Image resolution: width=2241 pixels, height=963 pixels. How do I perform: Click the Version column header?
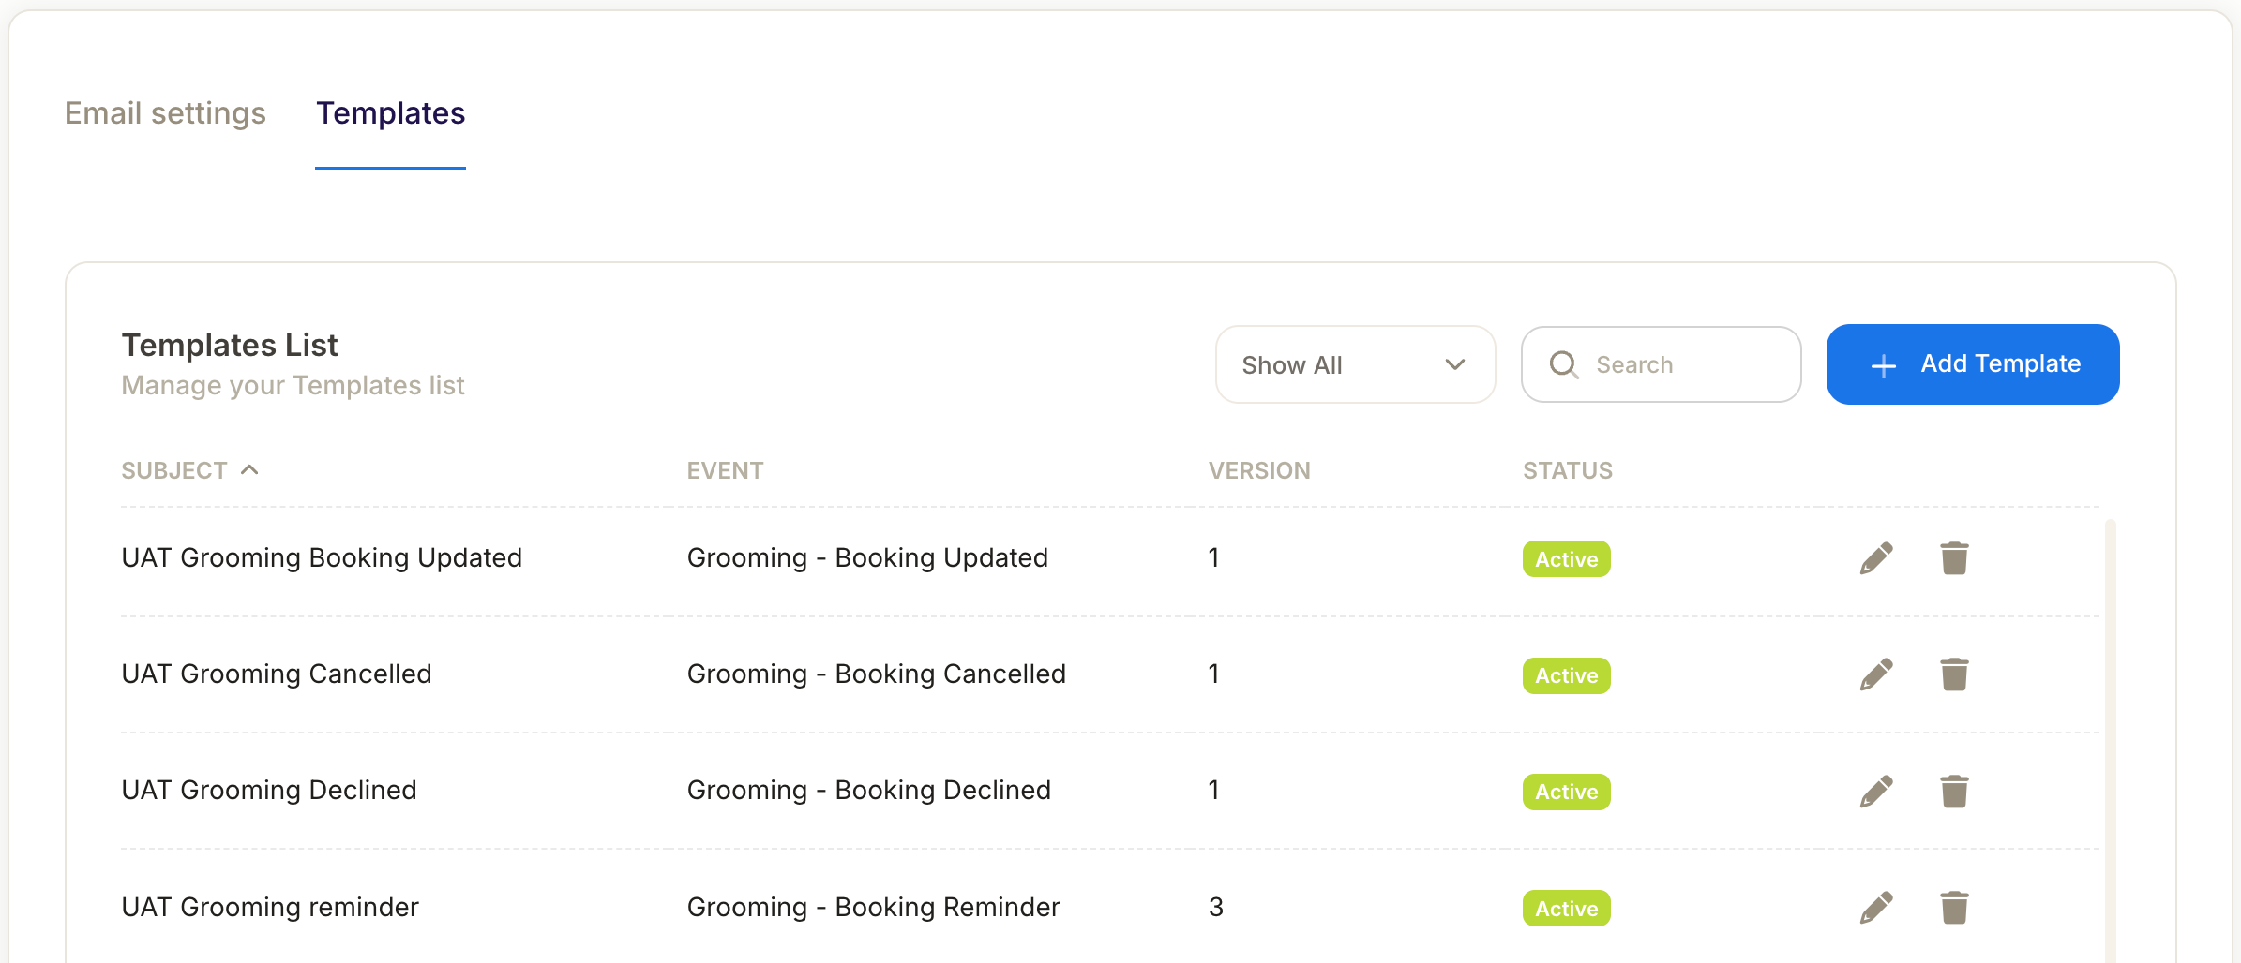(x=1259, y=470)
